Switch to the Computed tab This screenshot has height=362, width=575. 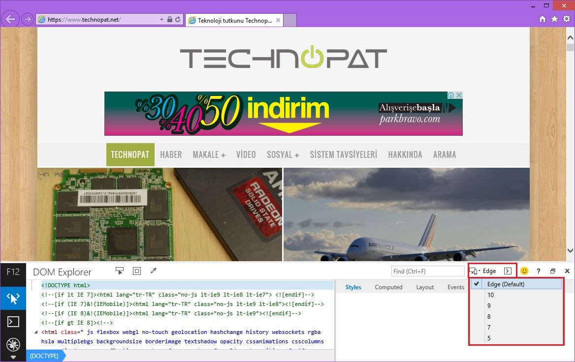point(388,287)
